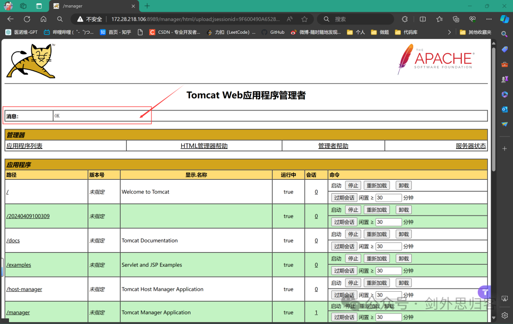
Task: Open the /host-manager application path
Action: click(x=24, y=289)
